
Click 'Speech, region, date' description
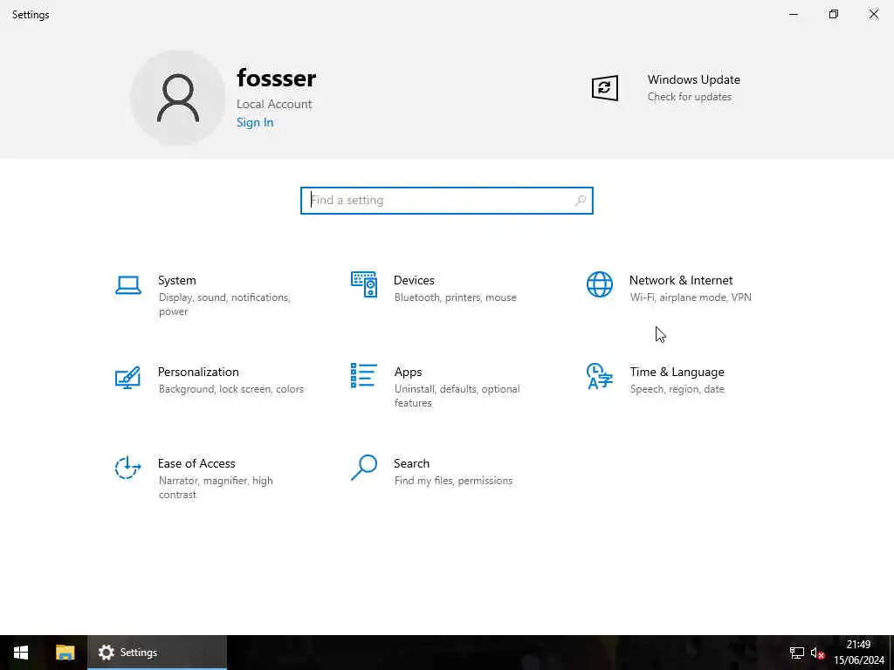click(x=677, y=389)
